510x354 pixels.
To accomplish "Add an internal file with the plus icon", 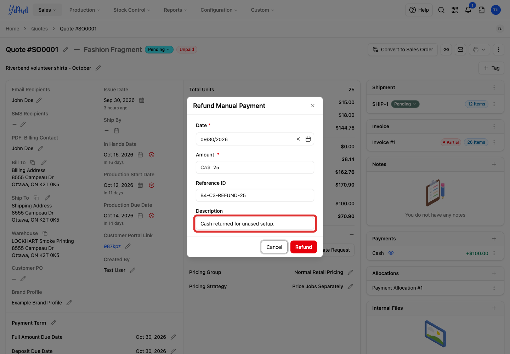I will pyautogui.click(x=494, y=308).
